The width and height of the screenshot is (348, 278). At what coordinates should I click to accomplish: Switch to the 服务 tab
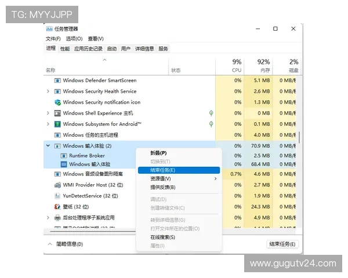pos(163,49)
